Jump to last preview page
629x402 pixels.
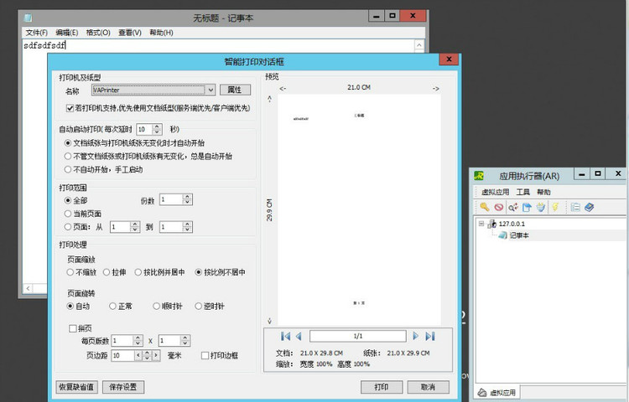coord(430,336)
